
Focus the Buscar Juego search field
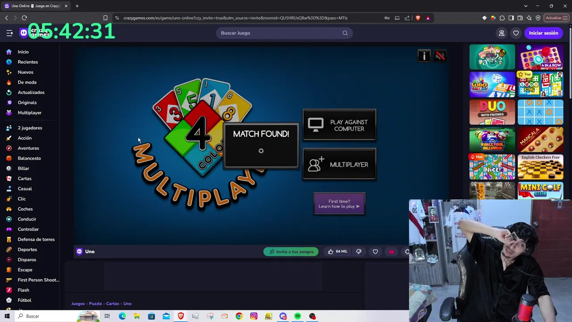(x=284, y=33)
